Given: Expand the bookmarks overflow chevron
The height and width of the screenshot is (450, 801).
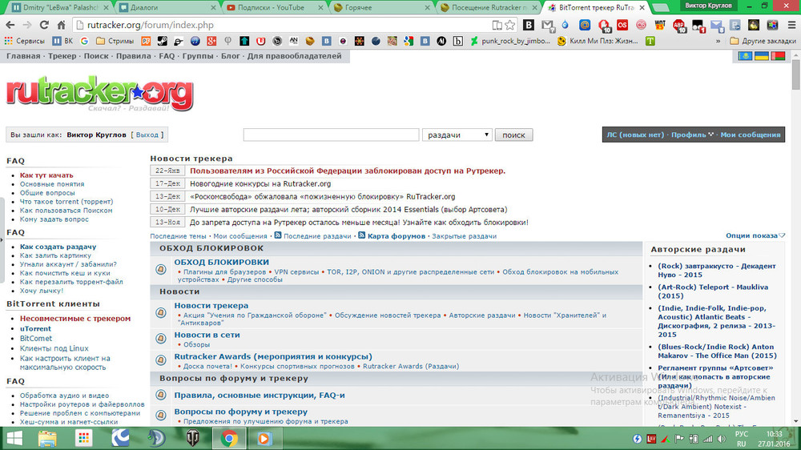Looking at the screenshot, I should (718, 41).
